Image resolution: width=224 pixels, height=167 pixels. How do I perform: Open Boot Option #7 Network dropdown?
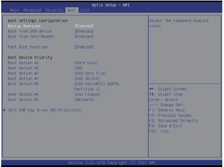[84, 100]
